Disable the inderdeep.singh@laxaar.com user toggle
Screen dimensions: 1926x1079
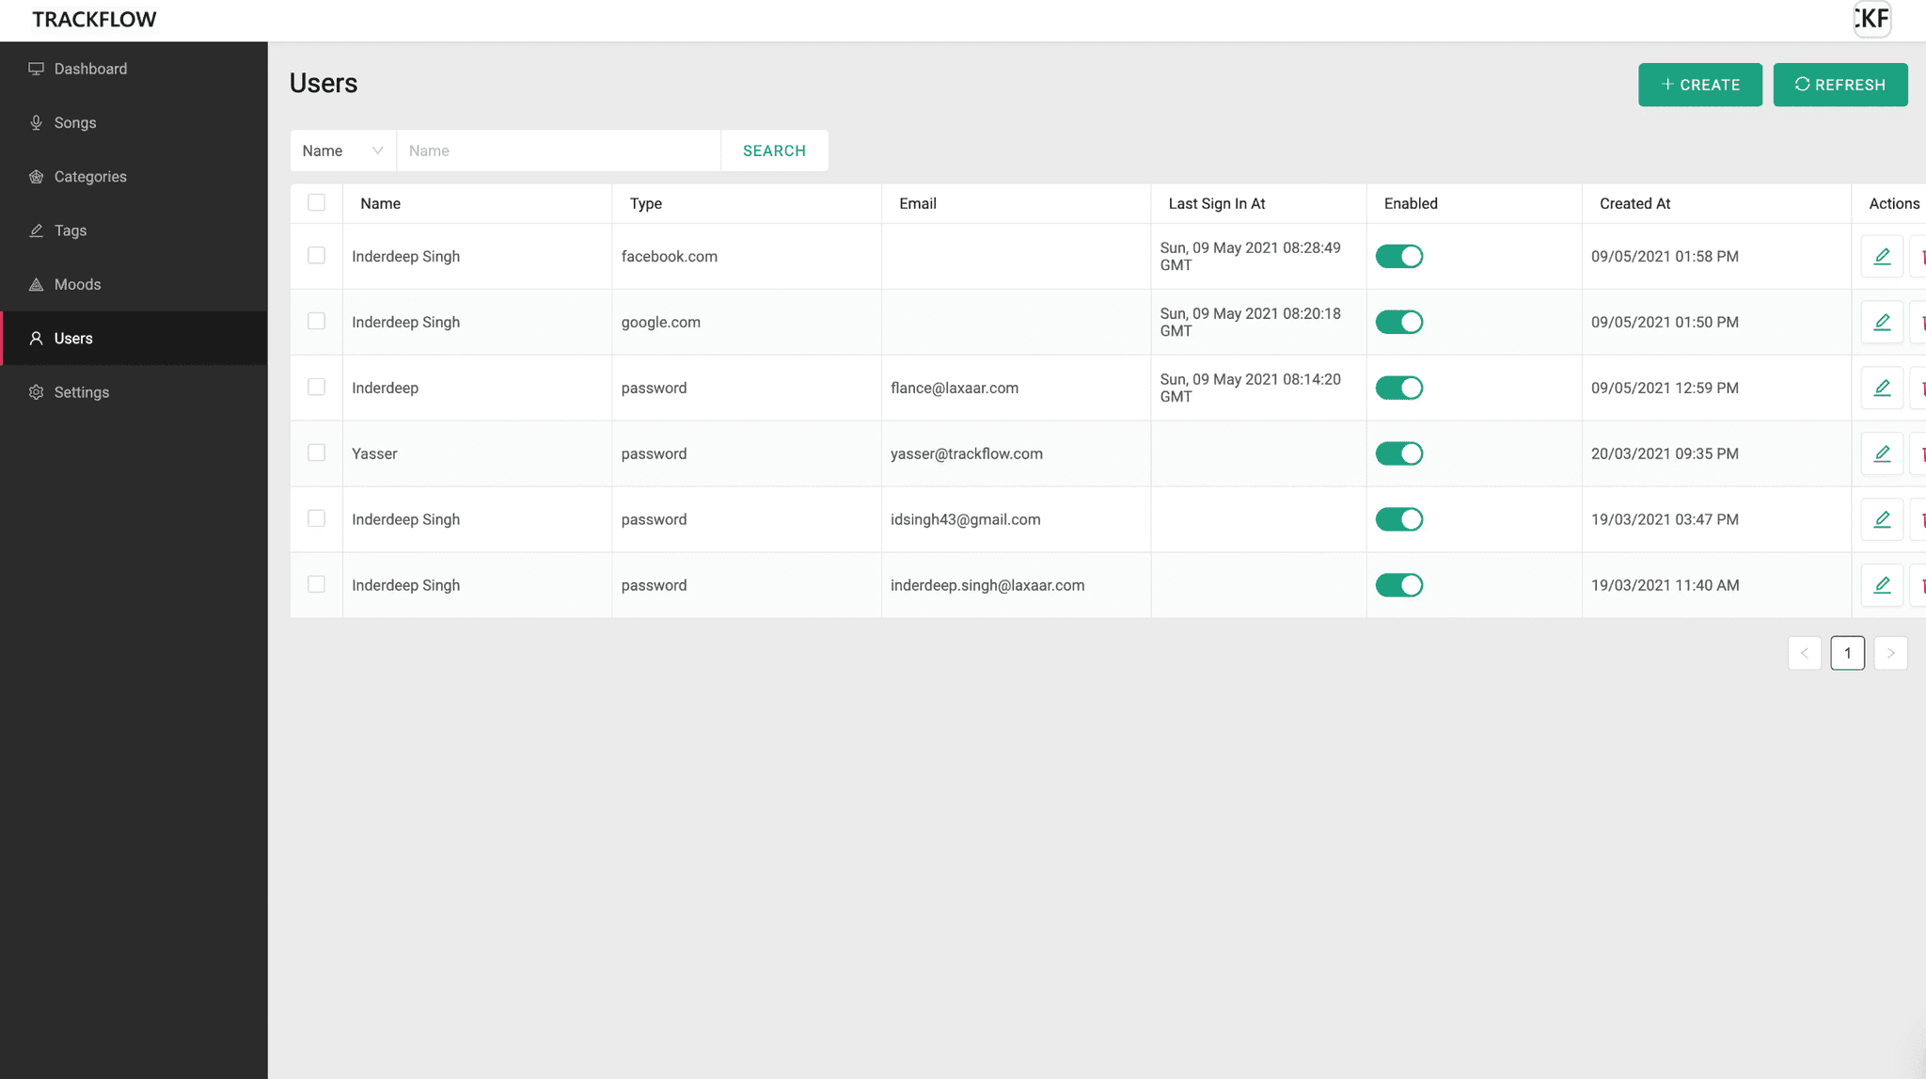[1399, 585]
